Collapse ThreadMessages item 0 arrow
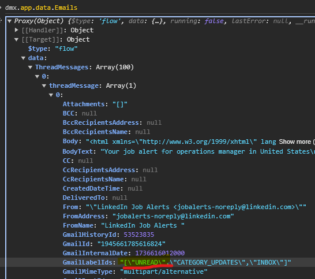This screenshot has height=279, width=315. 37,77
